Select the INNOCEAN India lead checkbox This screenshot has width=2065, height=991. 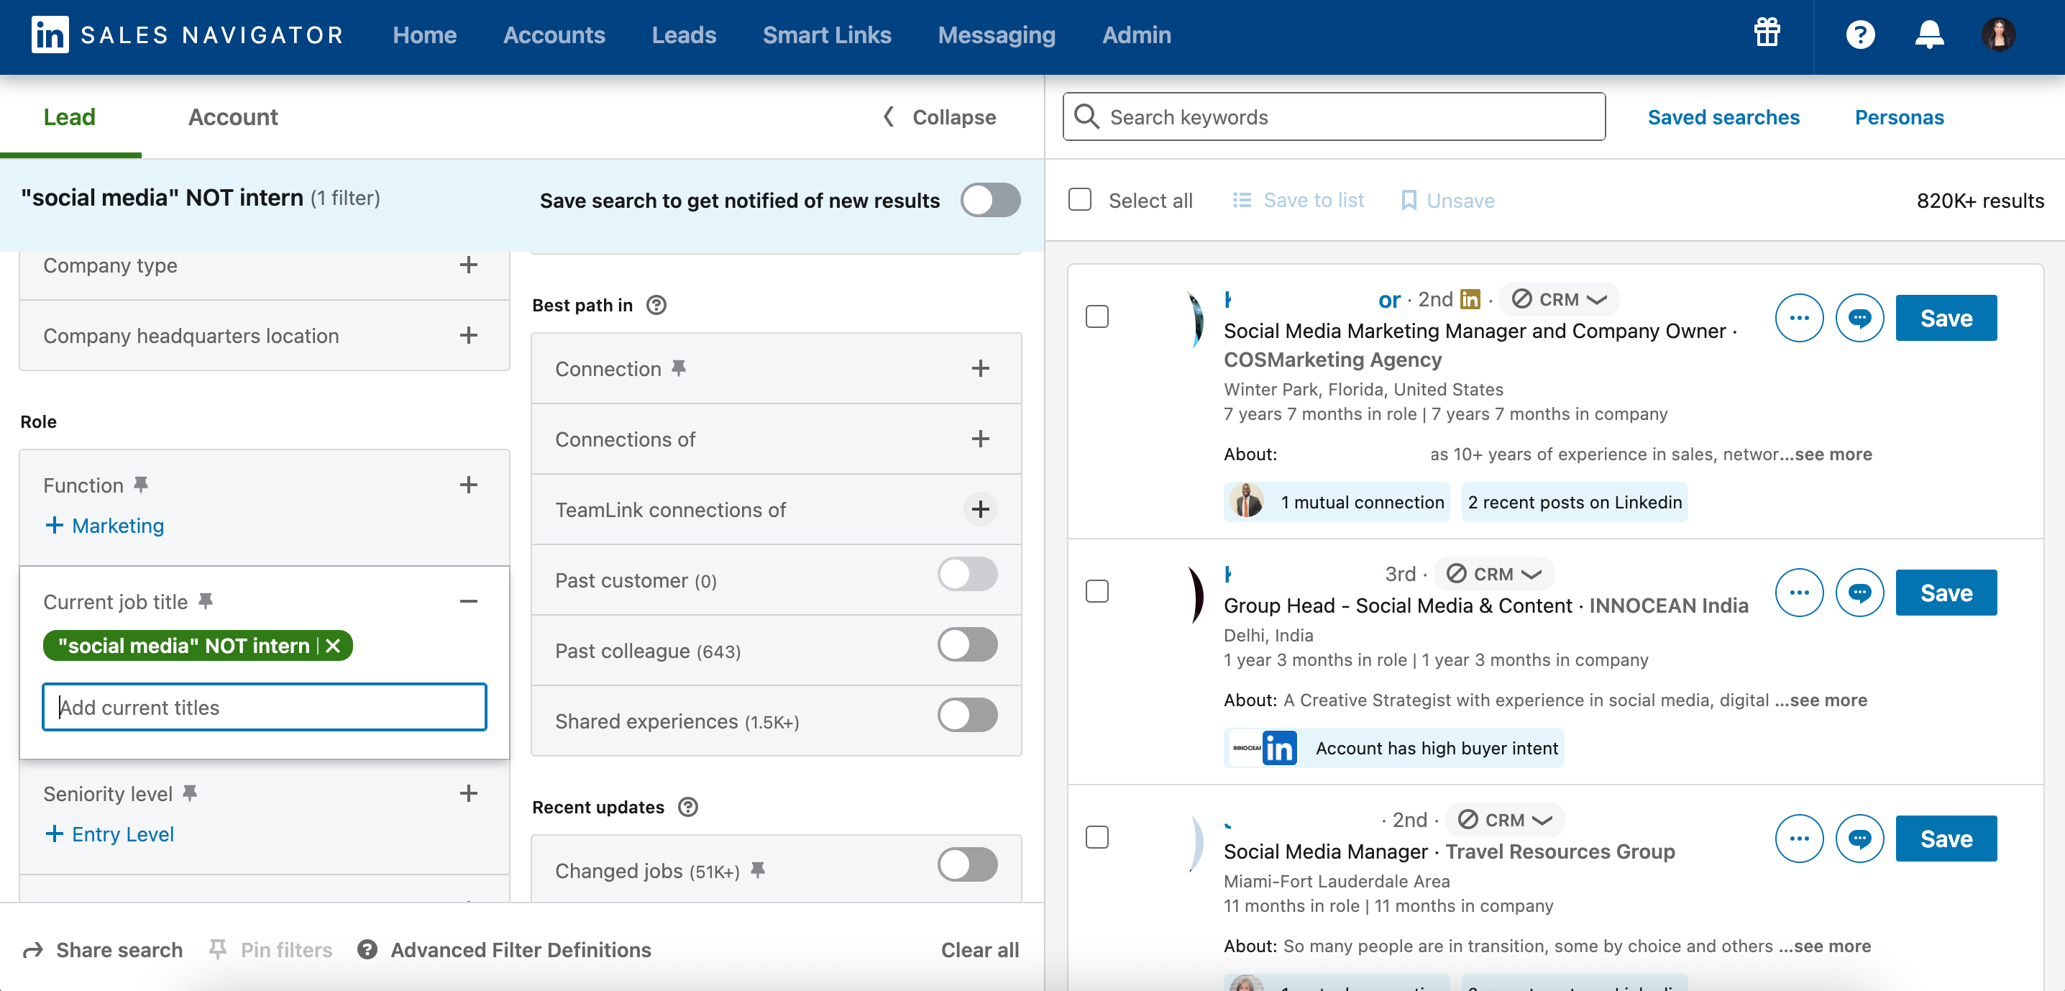1096,591
